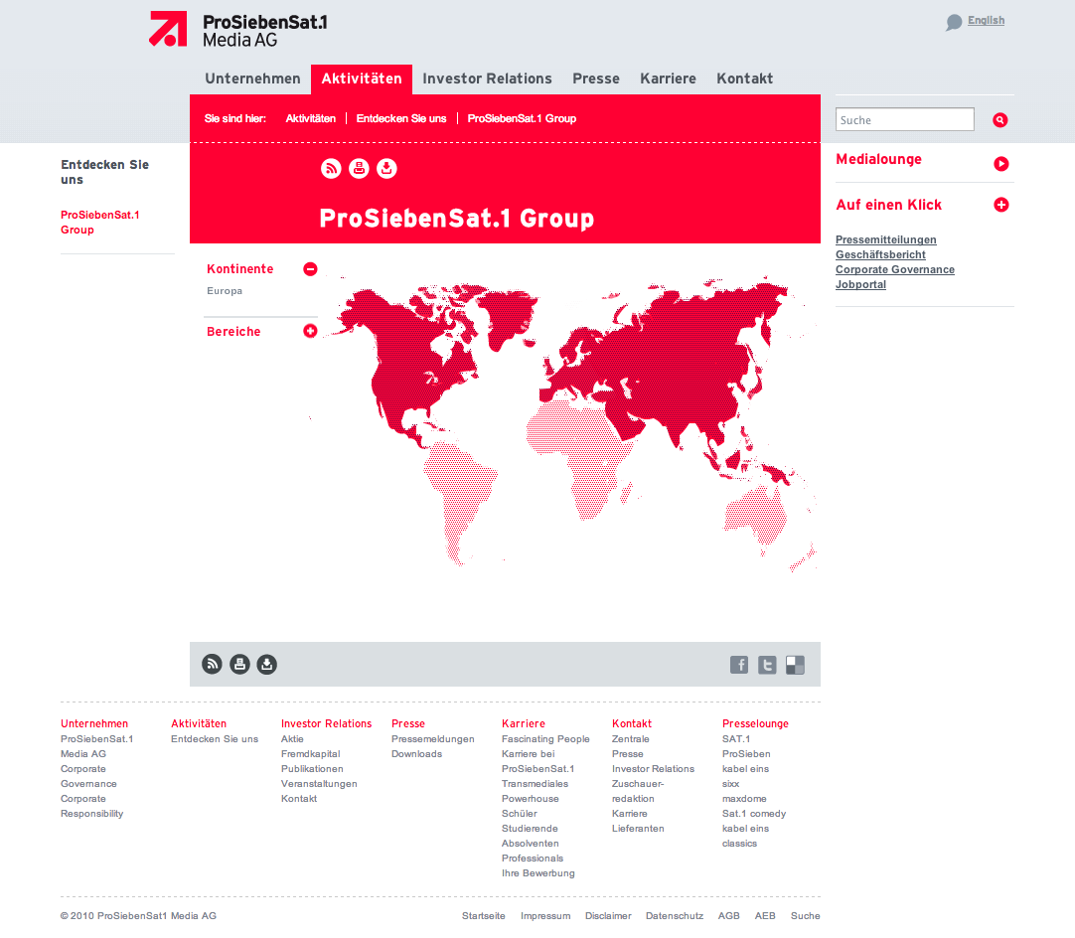Open the Presse main tab
The width and height of the screenshot is (1075, 938).
(x=596, y=78)
